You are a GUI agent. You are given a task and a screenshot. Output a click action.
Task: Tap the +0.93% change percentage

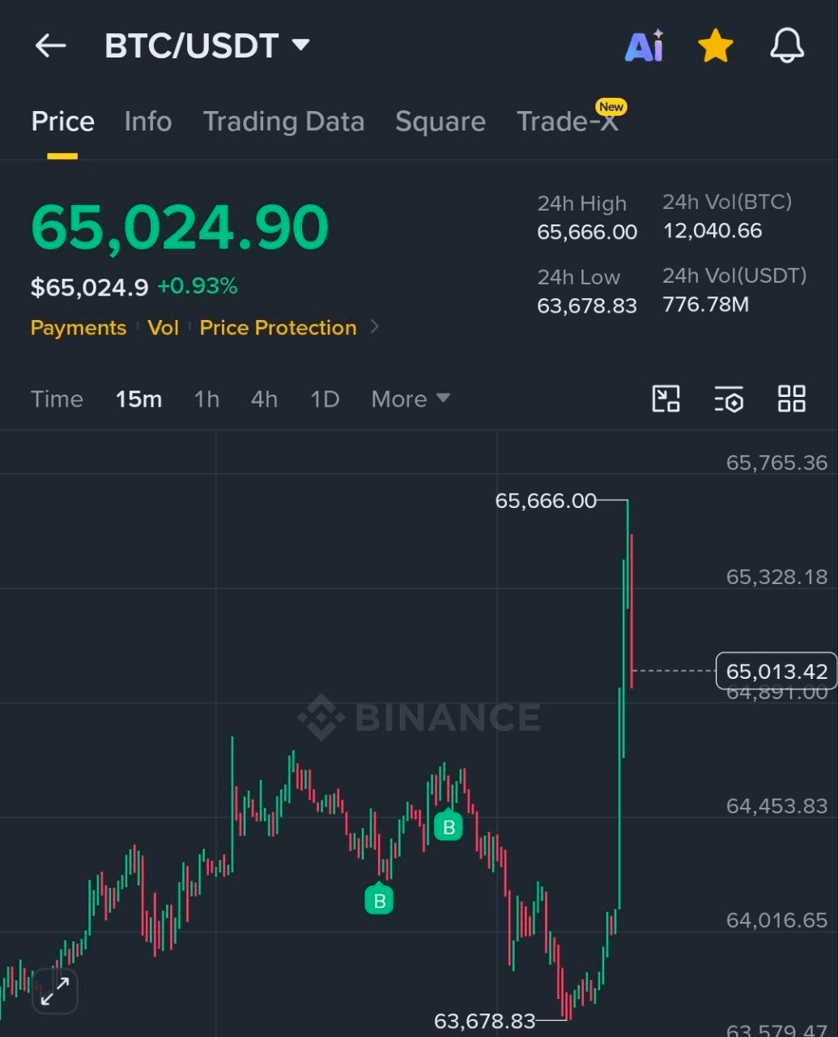click(198, 286)
